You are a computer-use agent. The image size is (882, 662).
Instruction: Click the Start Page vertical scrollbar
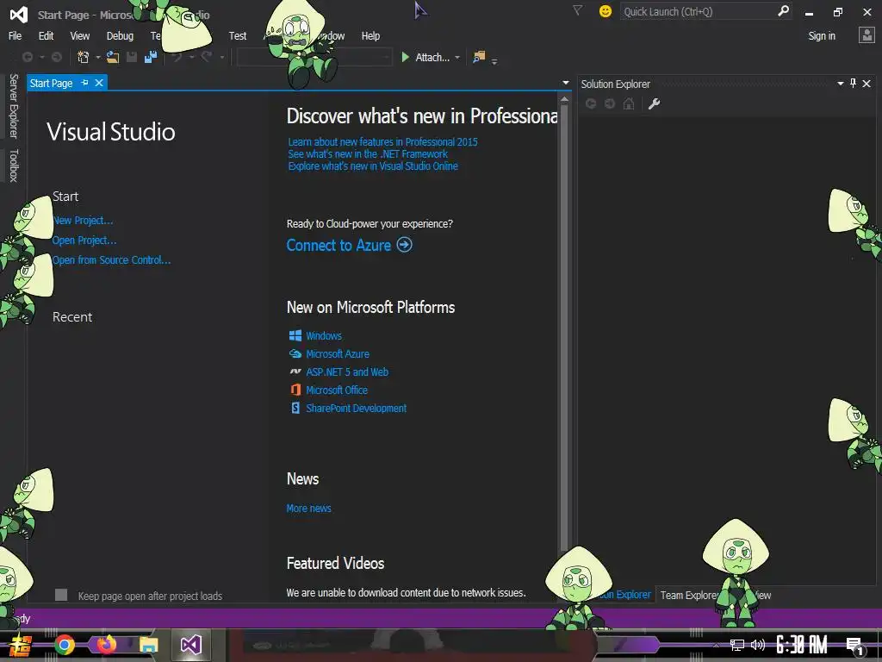[x=564, y=325]
